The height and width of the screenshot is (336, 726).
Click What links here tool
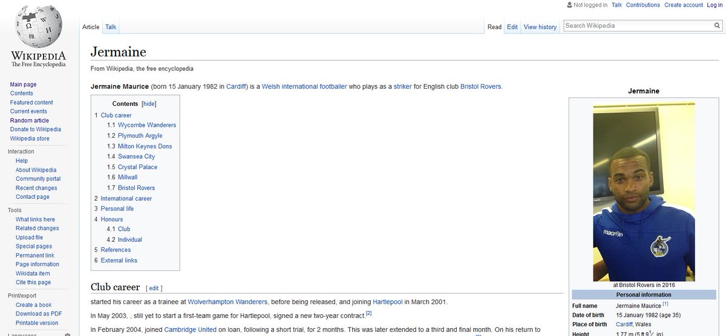pos(35,219)
